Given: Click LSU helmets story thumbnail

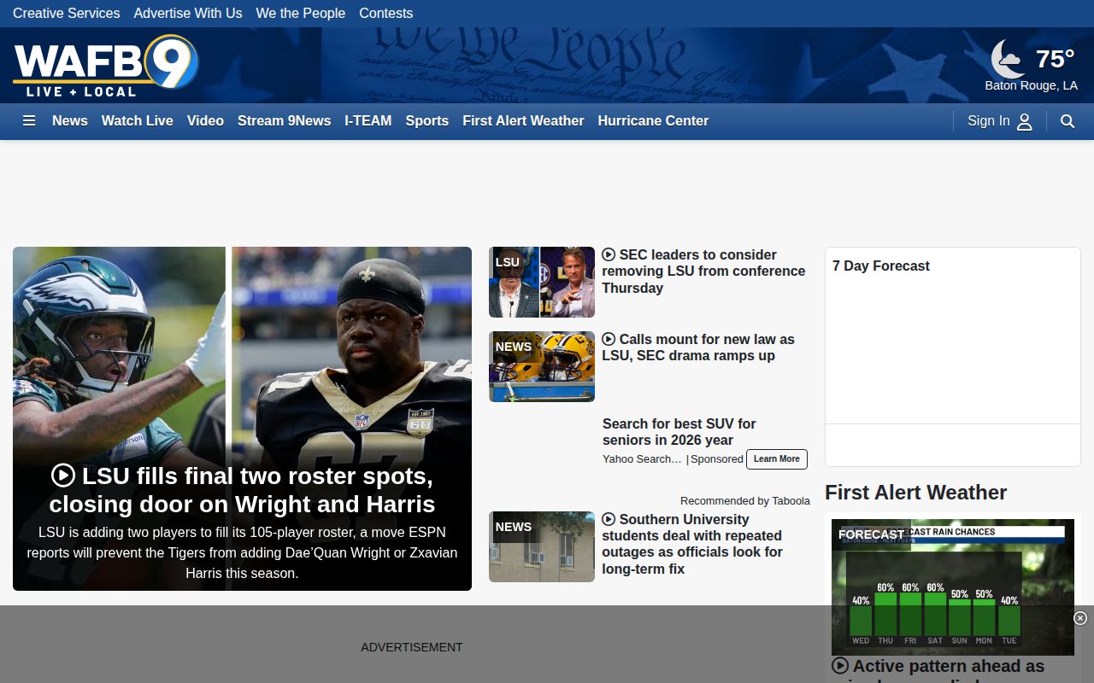Looking at the screenshot, I should tap(542, 367).
